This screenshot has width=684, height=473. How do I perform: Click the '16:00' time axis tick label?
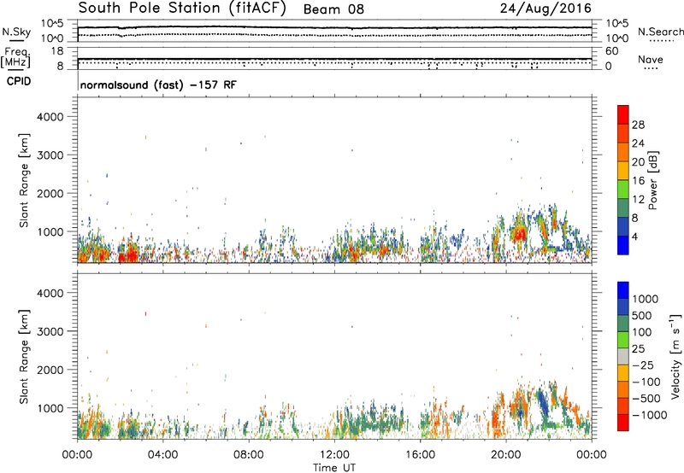pos(421,455)
